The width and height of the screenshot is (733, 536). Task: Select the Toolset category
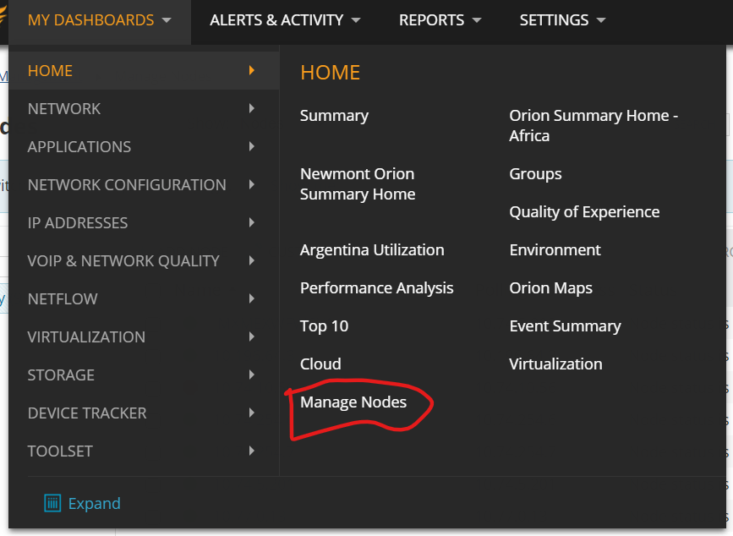coord(144,451)
